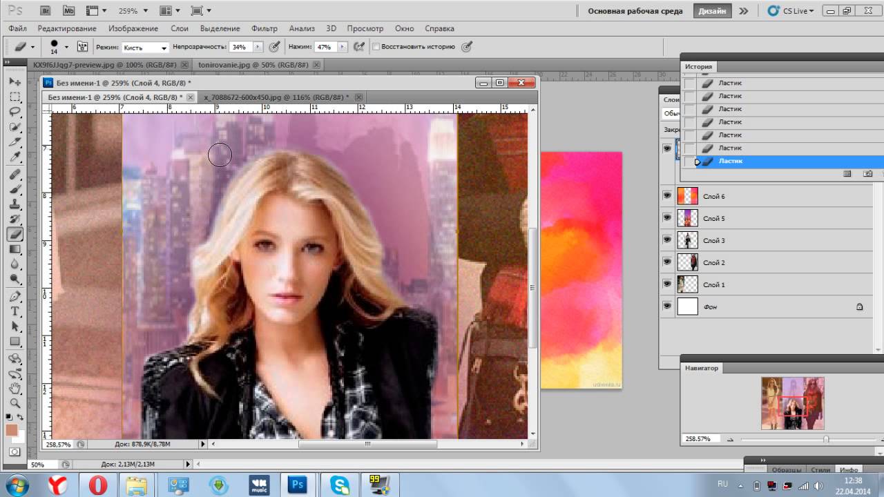Select the History Brush tool
The width and height of the screenshot is (884, 497).
pos(15,220)
